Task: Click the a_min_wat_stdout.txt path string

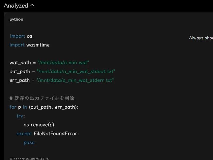Action: [76, 71]
